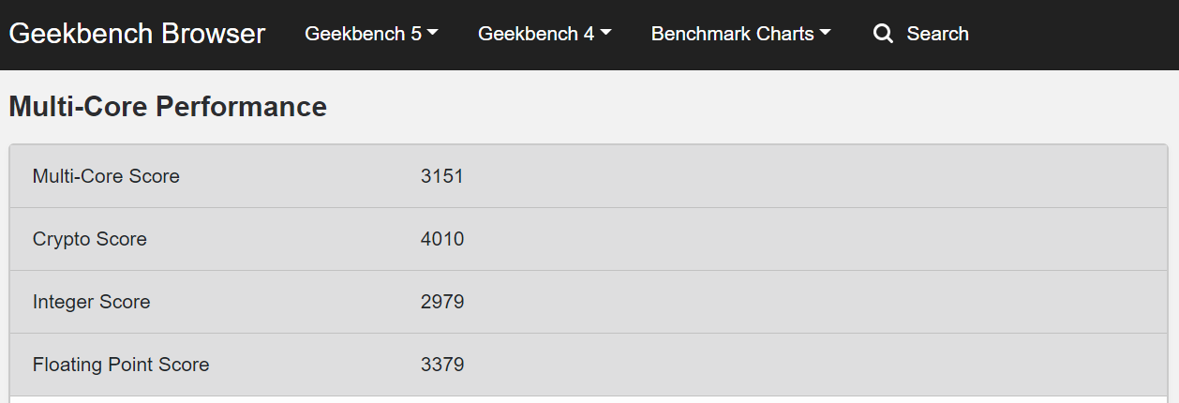Click the Crypto Score label
The image size is (1179, 403).
[x=90, y=239]
